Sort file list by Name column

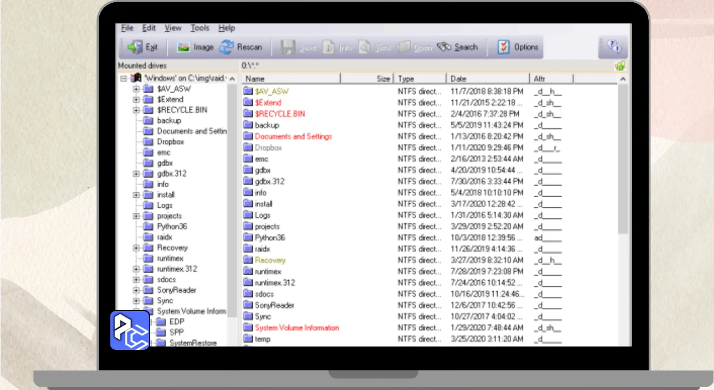point(290,79)
